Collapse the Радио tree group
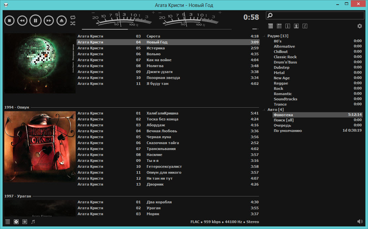368x229 pixels. pos(265,36)
